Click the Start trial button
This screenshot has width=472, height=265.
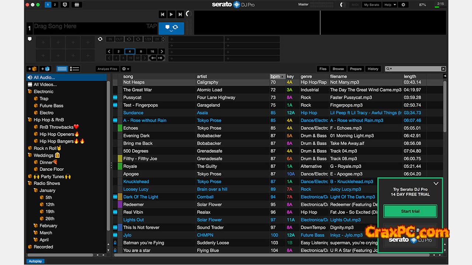click(410, 211)
